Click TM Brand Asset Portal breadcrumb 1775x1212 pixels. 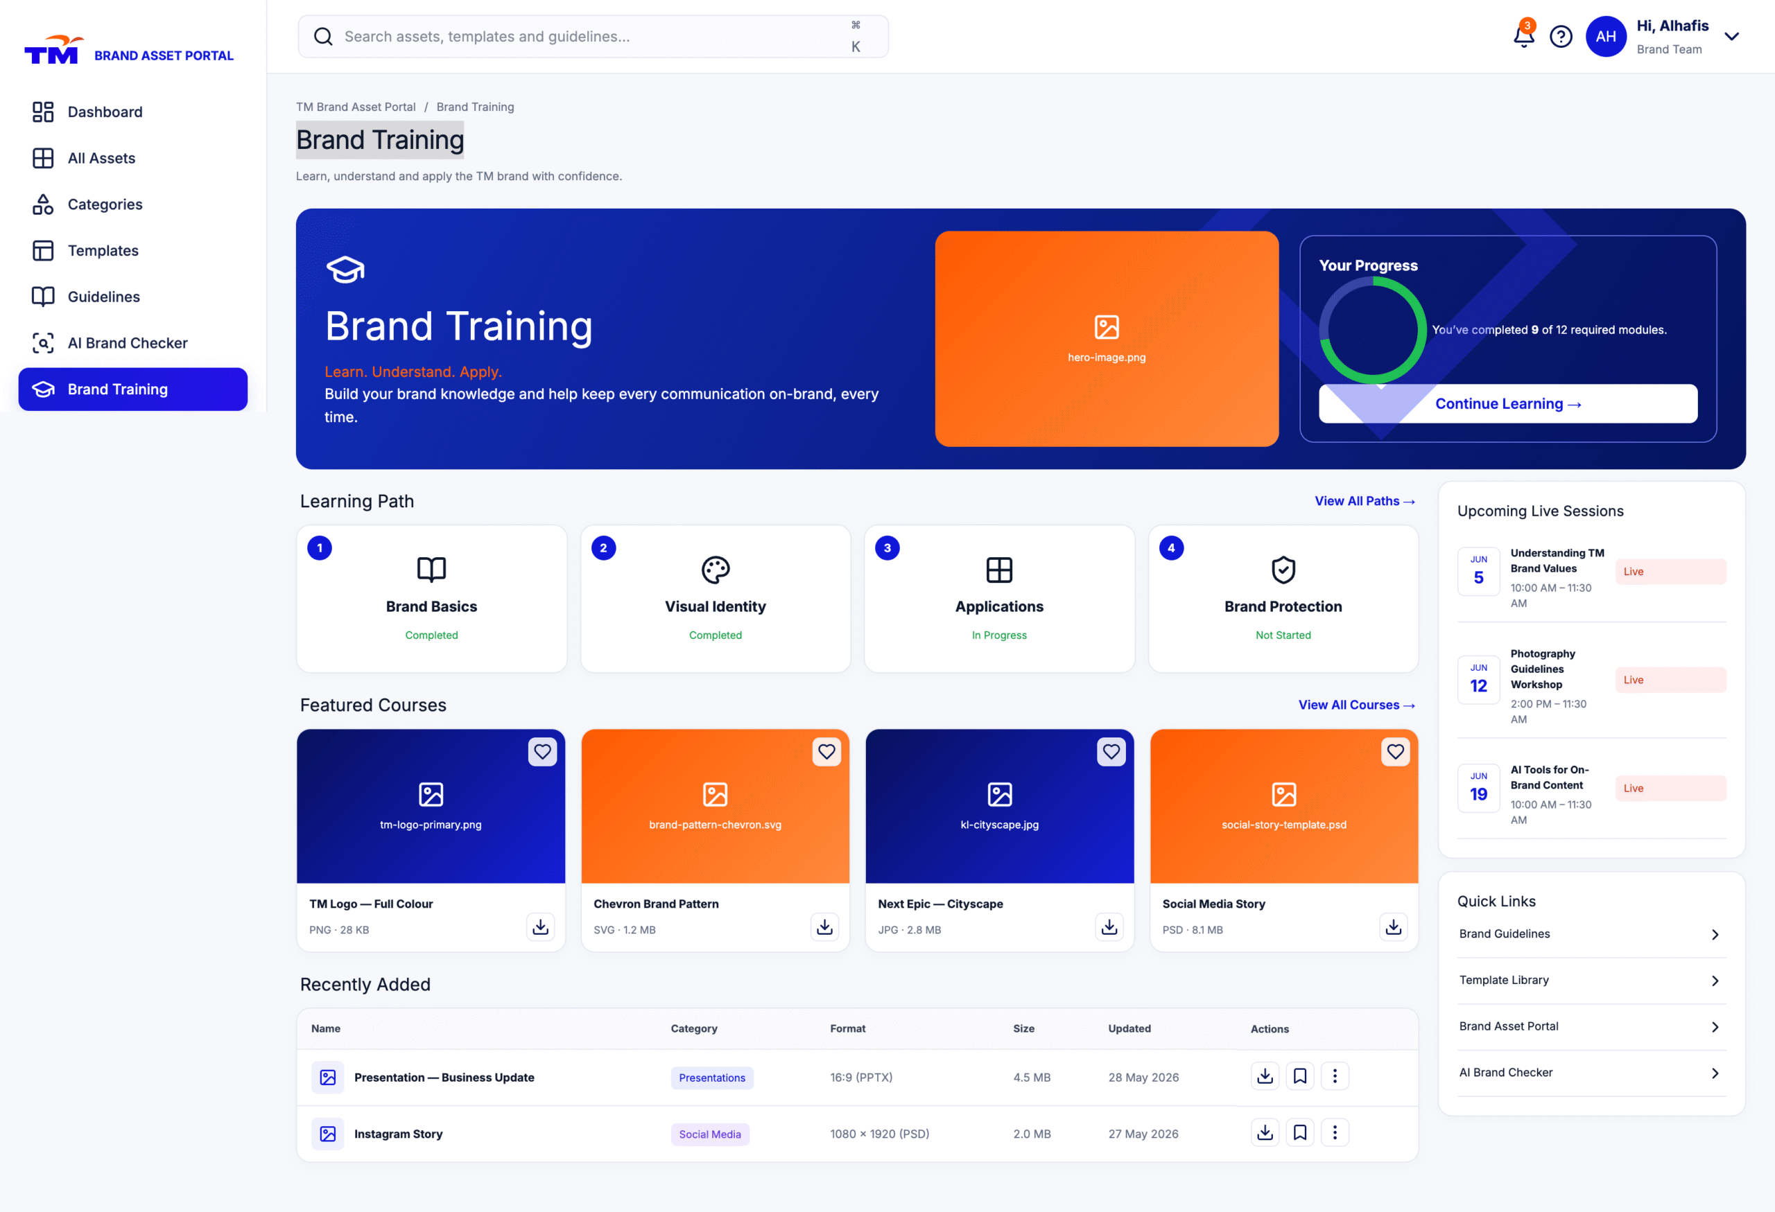356,107
